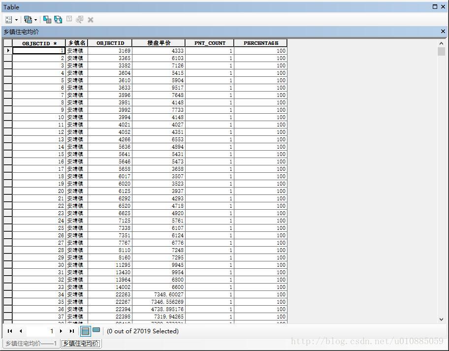The height and width of the screenshot is (351, 449).
Task: Click the price cell 5761
Action: pos(159,221)
